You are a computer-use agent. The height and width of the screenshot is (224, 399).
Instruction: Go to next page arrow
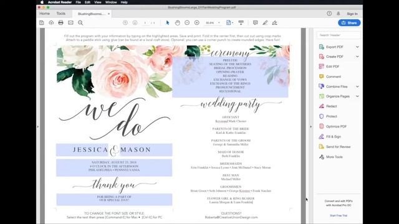(135, 23)
